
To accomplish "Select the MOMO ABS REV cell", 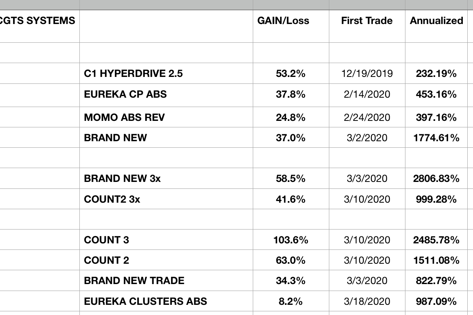I will coord(125,118).
